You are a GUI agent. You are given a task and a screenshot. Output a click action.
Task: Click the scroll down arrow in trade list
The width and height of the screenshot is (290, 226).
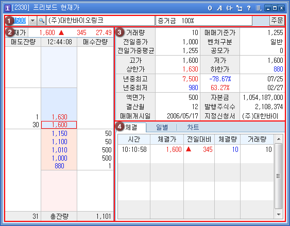tap(279, 215)
